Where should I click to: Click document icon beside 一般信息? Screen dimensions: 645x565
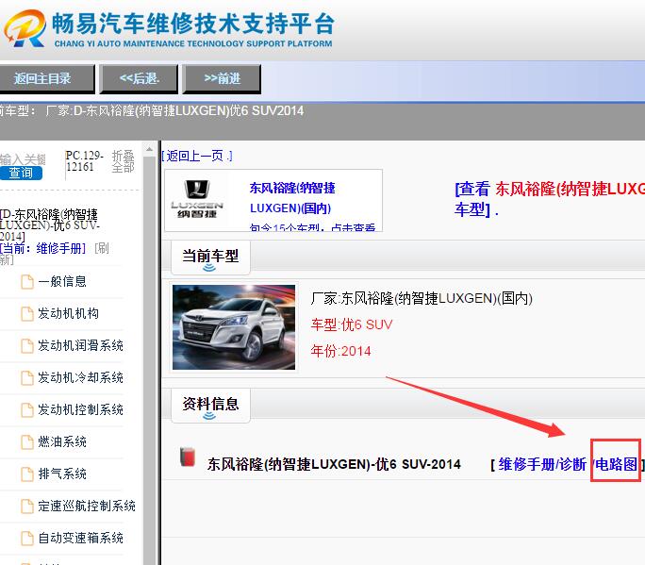pyautogui.click(x=27, y=282)
